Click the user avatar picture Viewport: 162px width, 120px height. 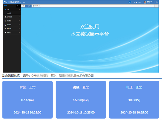tap(145, 2)
